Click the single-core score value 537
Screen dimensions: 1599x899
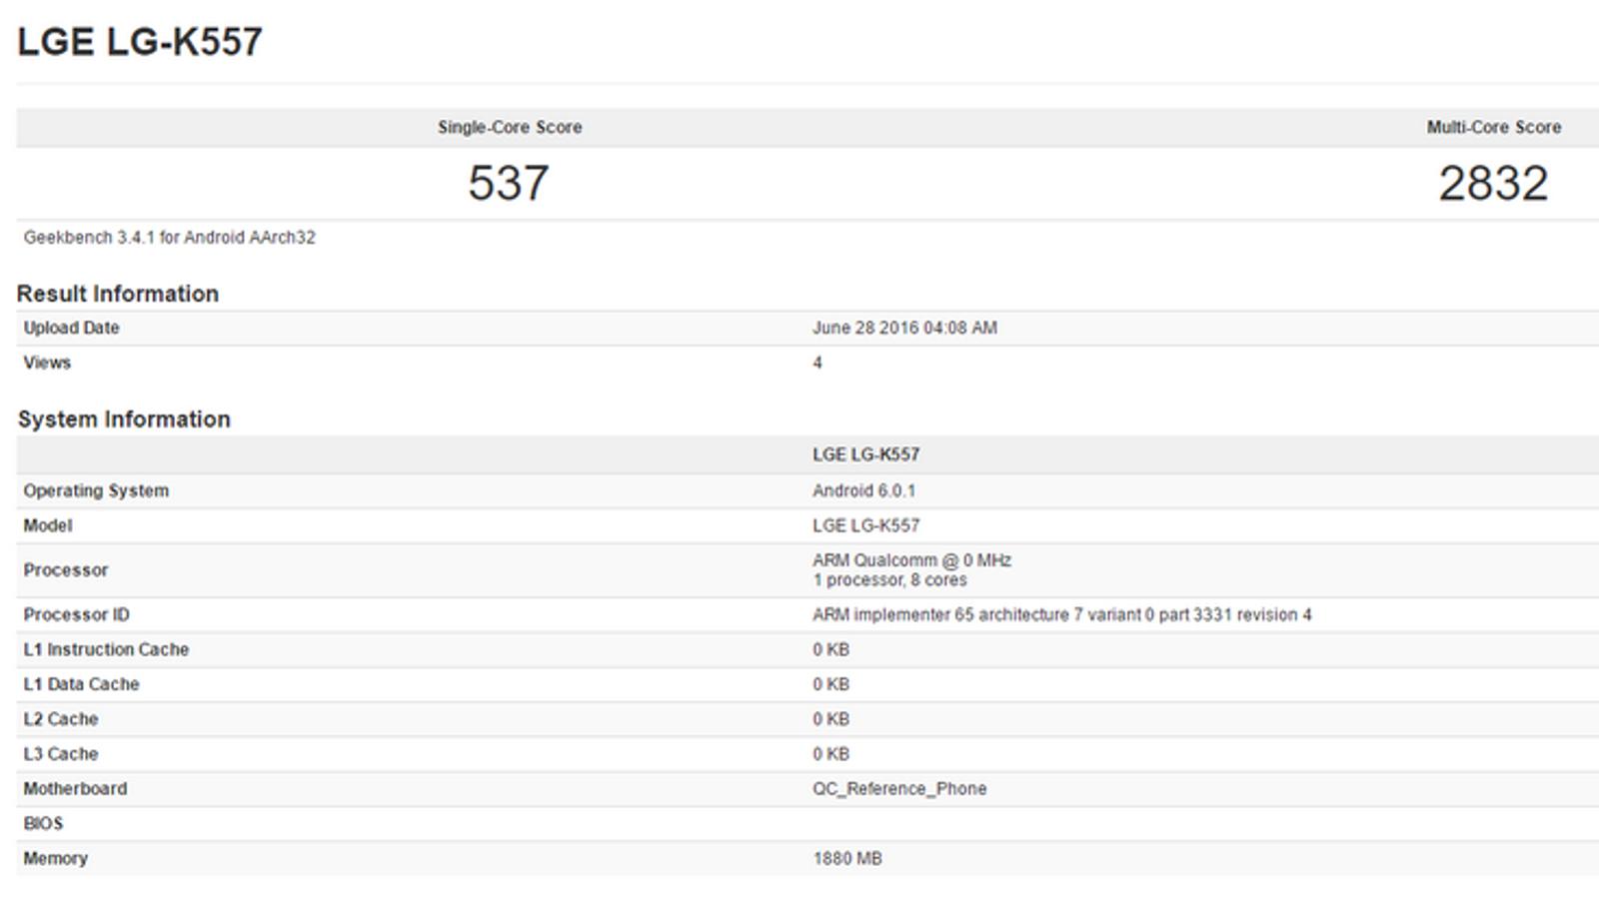click(509, 183)
